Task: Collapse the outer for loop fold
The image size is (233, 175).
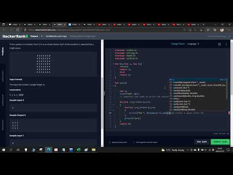Action: pyautogui.click(x=113, y=105)
